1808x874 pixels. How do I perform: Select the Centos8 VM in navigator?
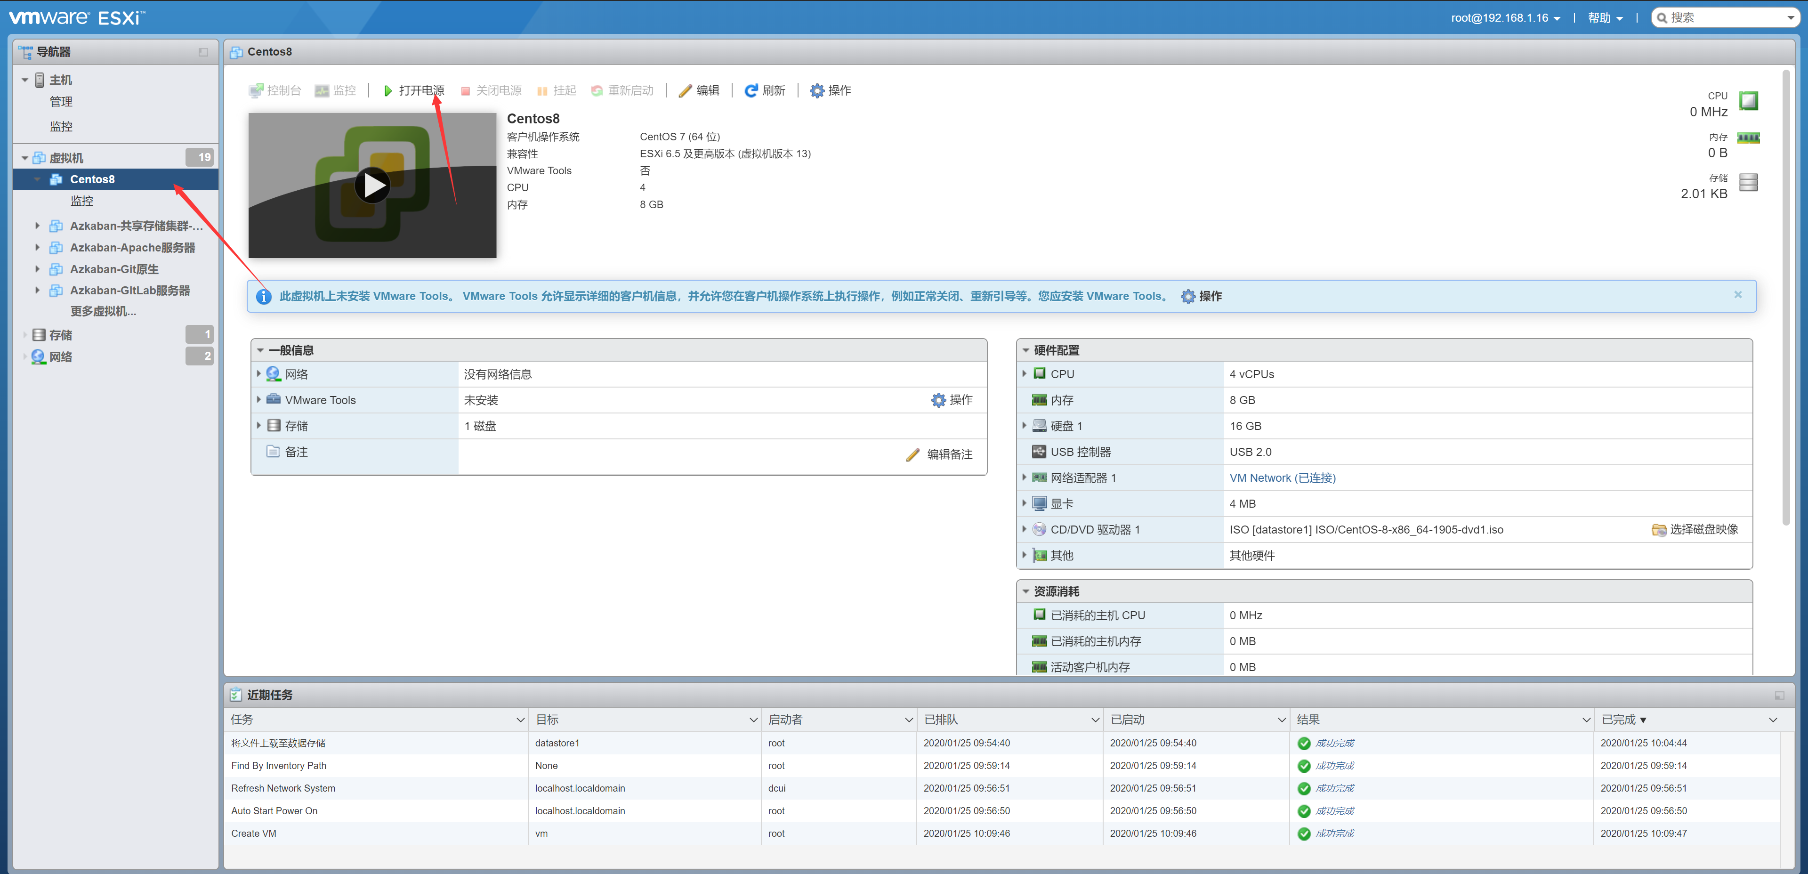116,179
